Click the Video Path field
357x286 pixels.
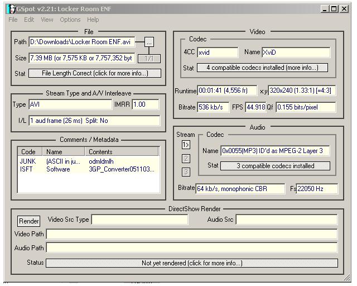point(192,234)
